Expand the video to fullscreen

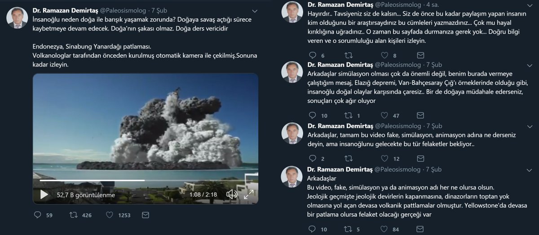248,195
